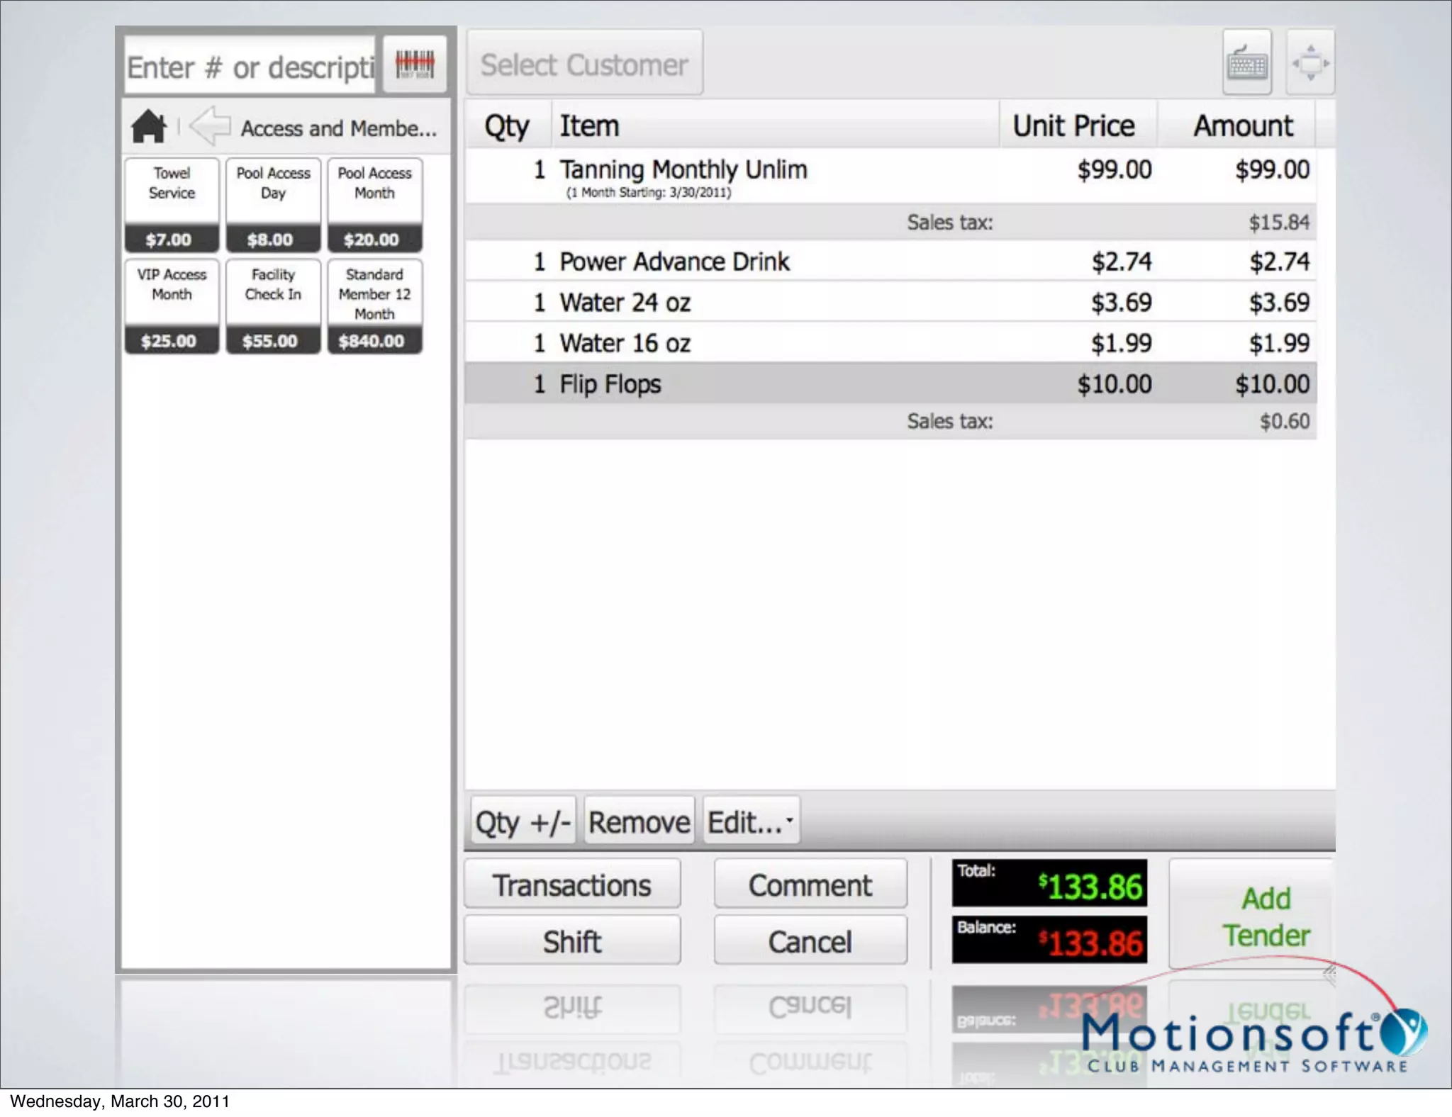
Task: Open the Select Customer field
Action: tap(584, 64)
